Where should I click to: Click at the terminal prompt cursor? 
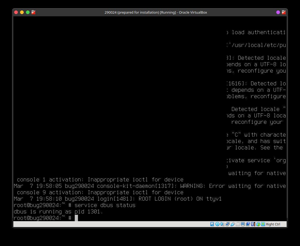76,218
